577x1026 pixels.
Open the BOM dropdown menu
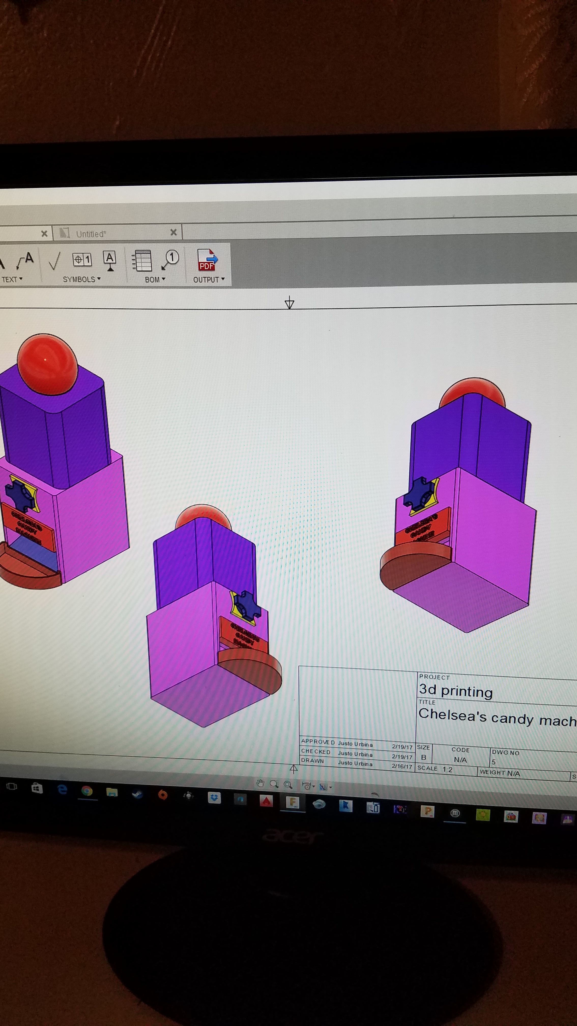155,280
